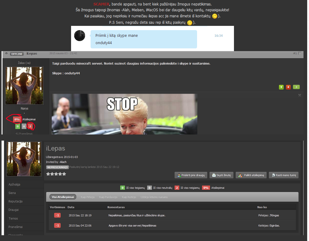
Task: Click Siųsti žinutę button
Action: [221, 175]
